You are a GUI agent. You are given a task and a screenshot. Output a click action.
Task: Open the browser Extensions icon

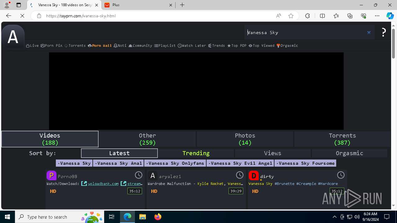307,16
